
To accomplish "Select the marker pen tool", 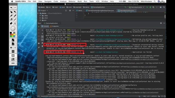I will 15,16.
